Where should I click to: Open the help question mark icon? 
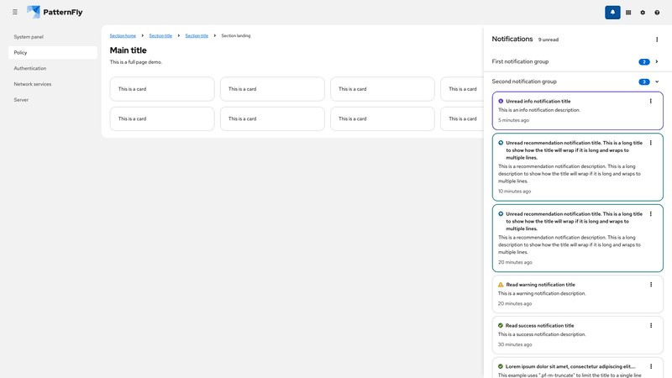click(657, 13)
